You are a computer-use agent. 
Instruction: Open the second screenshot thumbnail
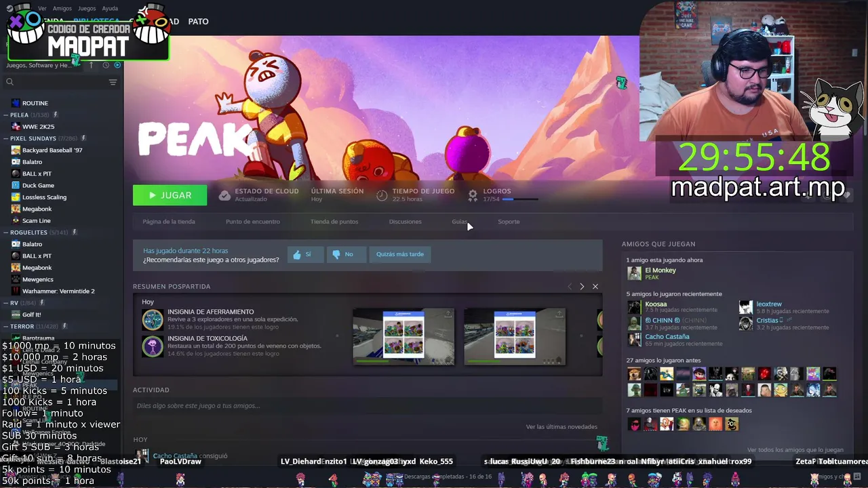click(x=515, y=337)
